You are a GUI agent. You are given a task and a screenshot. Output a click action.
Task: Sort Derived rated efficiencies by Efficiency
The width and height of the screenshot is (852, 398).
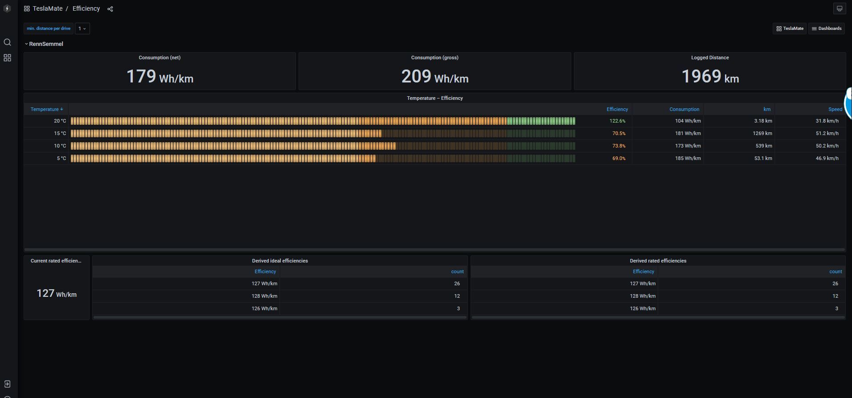[x=643, y=271]
